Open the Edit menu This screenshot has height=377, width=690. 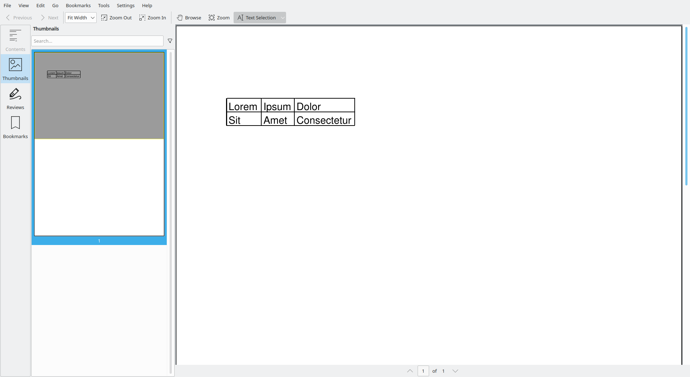coord(41,5)
